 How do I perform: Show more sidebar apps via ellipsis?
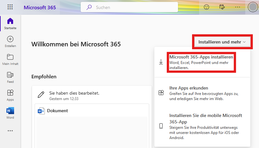(x=10, y=130)
